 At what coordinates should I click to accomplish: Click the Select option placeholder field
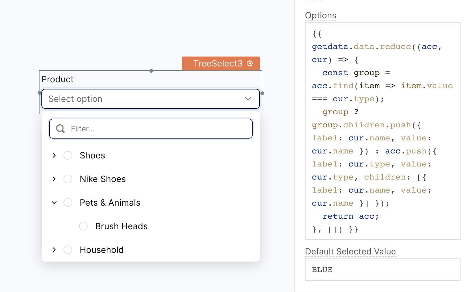coord(124,99)
